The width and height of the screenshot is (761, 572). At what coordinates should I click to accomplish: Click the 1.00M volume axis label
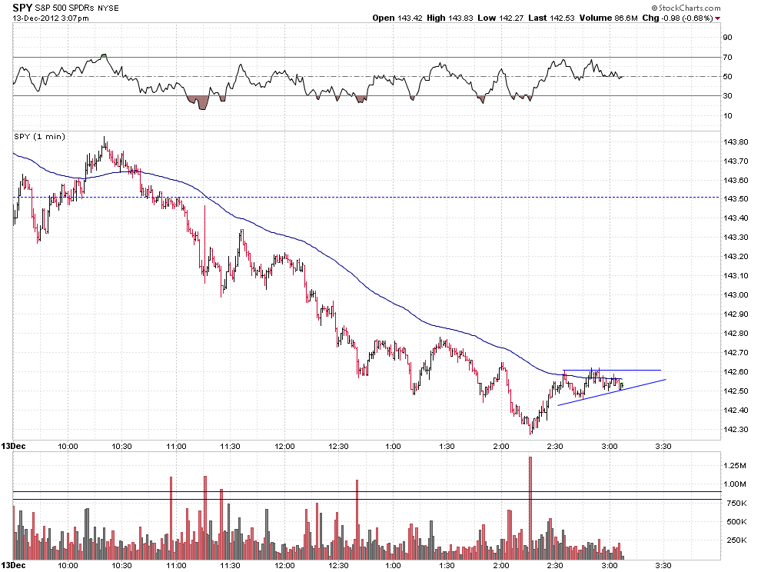coord(735,484)
